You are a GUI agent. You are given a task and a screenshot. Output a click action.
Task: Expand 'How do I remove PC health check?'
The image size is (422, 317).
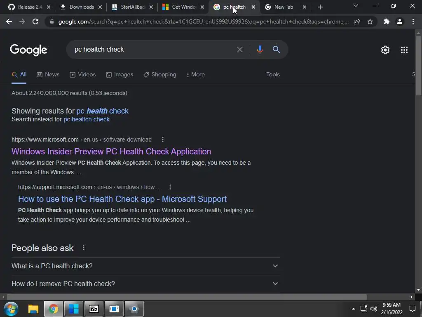click(x=145, y=284)
